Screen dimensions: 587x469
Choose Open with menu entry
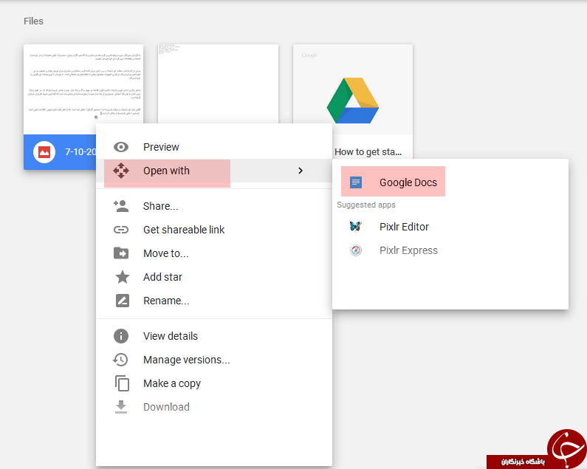(214, 171)
